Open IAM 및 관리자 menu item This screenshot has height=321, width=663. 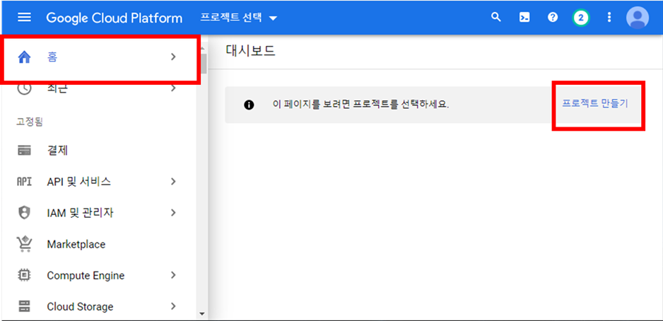(x=98, y=213)
